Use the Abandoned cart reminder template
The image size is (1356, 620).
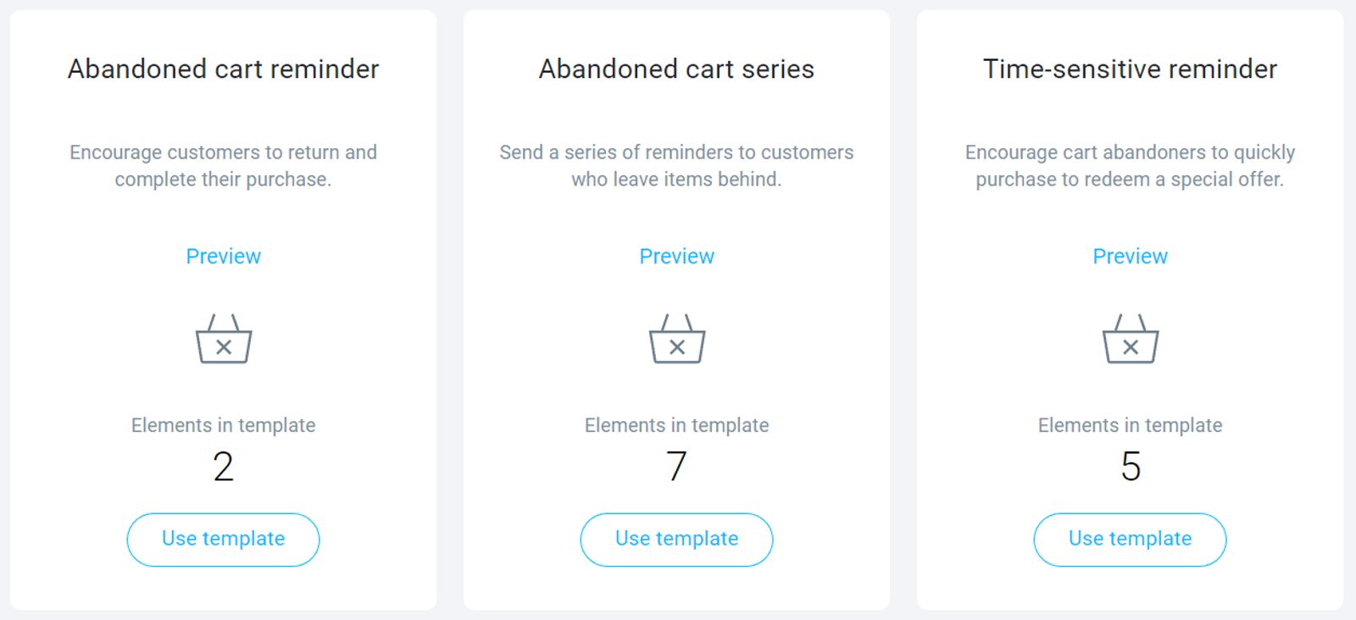(x=224, y=540)
